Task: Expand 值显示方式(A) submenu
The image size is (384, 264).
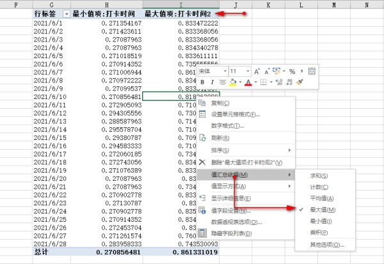Action: tap(246, 186)
